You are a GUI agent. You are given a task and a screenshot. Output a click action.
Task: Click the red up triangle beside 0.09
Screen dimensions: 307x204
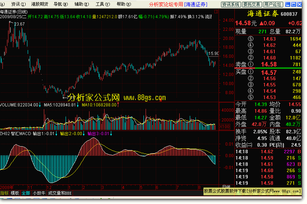point(261,23)
